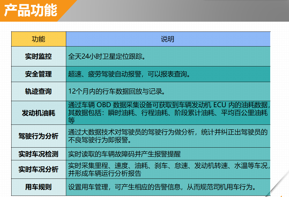The image size is (289, 197).
Task: Click the 12个月内的行车数据回放与记录 text
Action: pyautogui.click(x=117, y=91)
